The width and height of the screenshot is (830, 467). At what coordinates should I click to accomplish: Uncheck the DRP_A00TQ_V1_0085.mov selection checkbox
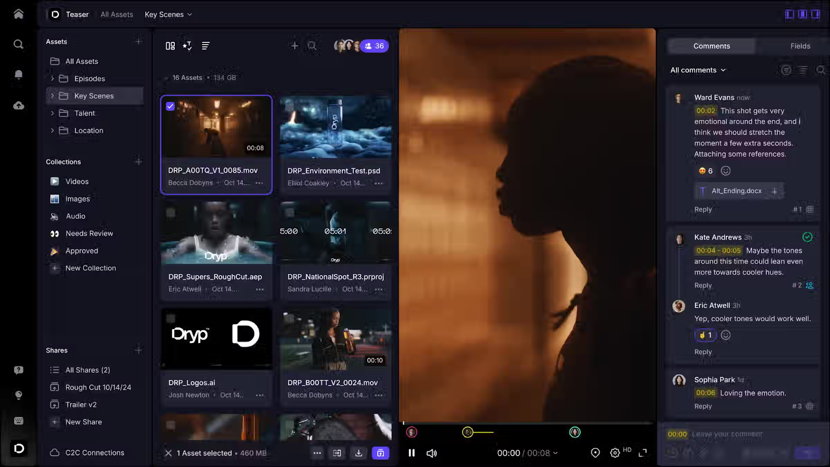170,106
